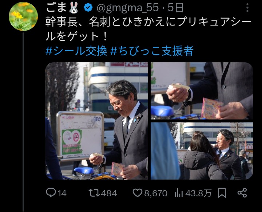Click the 5日 timestamp
This screenshot has height=212, width=262.
pos(175,8)
